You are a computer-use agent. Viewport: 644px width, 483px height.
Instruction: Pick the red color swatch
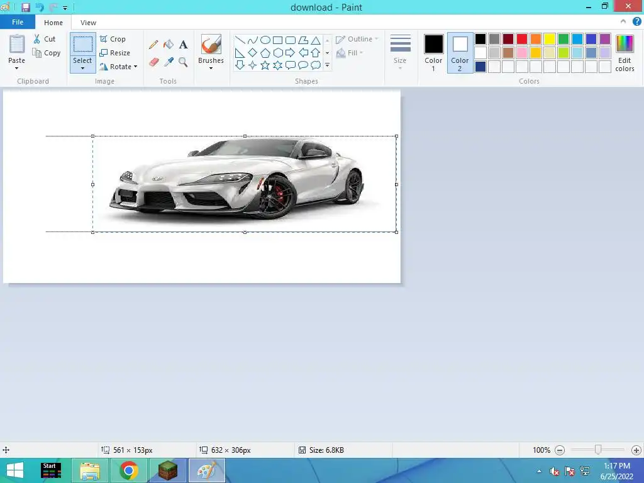(522, 39)
